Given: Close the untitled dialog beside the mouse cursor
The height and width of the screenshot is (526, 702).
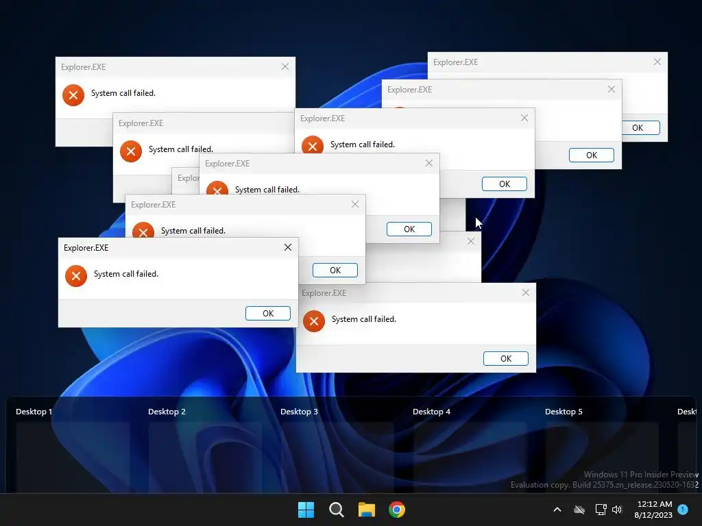Looking at the screenshot, I should pyautogui.click(x=470, y=241).
